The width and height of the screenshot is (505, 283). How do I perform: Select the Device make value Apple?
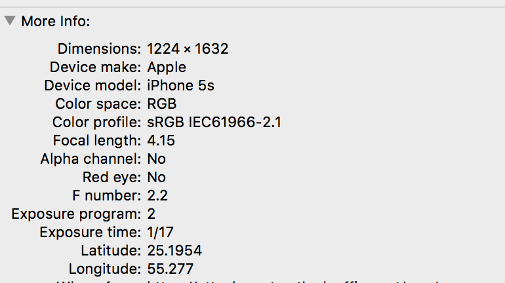point(167,67)
